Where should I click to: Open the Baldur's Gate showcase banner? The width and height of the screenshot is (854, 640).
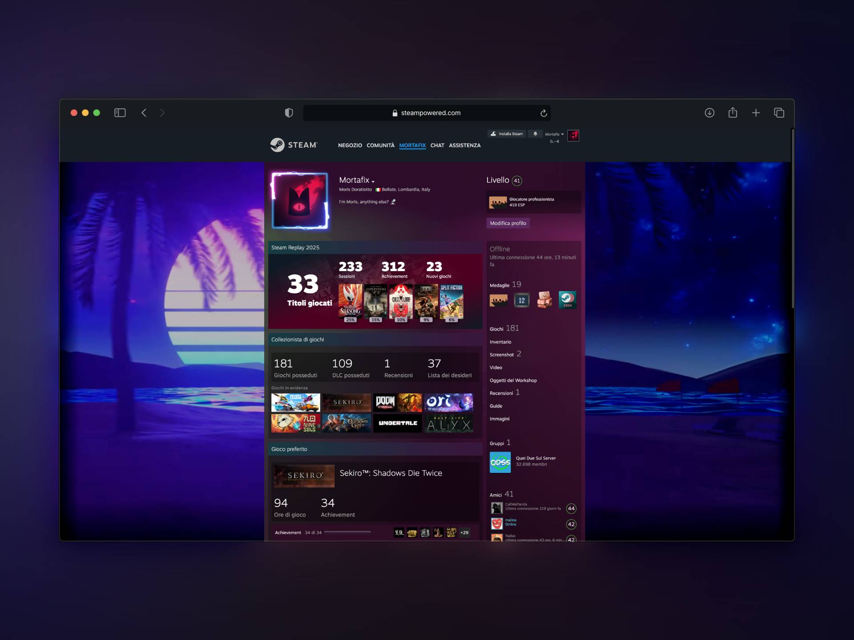[346, 424]
